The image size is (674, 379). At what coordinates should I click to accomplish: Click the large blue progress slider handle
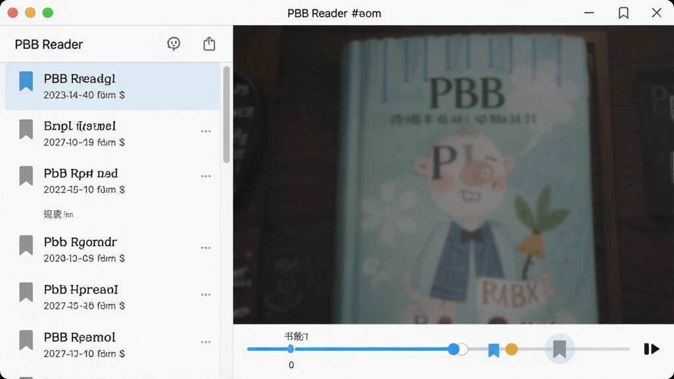[x=453, y=349]
